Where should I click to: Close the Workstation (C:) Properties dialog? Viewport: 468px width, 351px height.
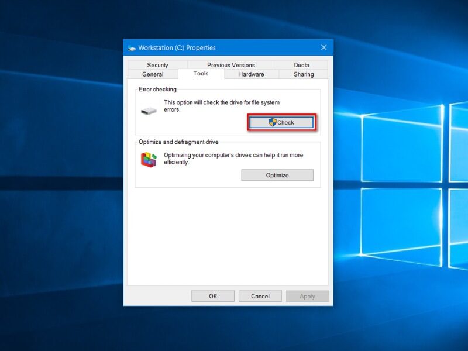[x=324, y=47]
